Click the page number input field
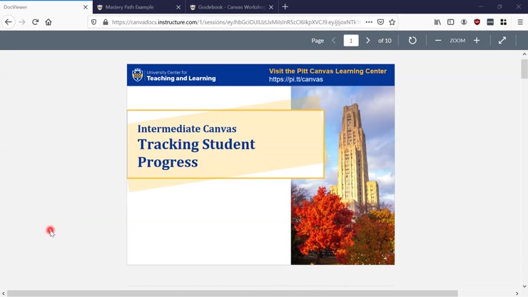This screenshot has height=297, width=528. tap(351, 41)
